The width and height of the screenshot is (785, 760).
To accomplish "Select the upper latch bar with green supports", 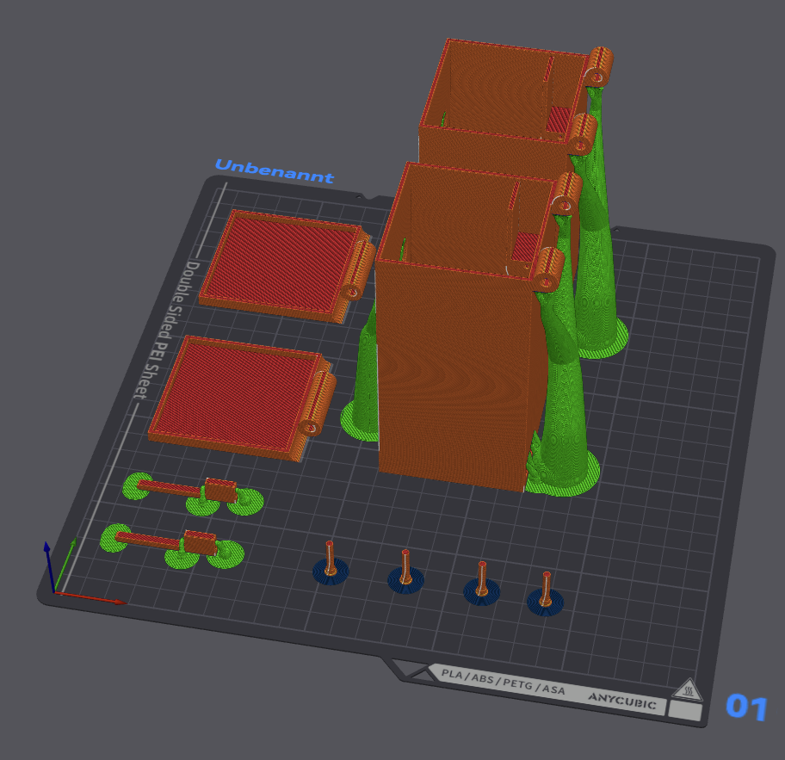I will pyautogui.click(x=194, y=491).
